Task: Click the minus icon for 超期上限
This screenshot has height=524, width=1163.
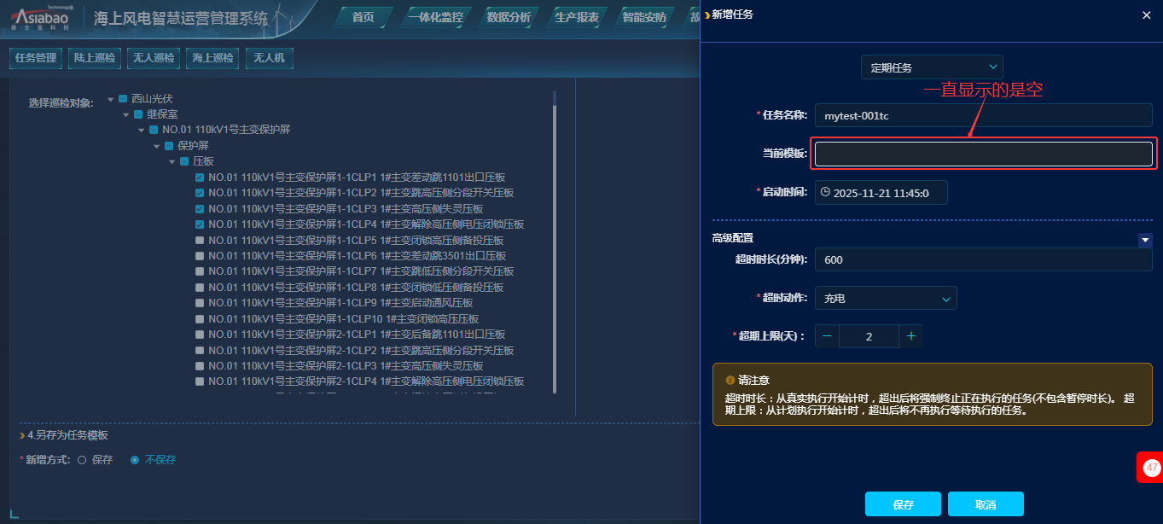Action: tap(827, 336)
